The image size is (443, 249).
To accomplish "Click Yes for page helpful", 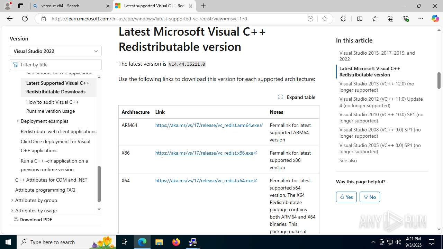I will pyautogui.click(x=346, y=197).
